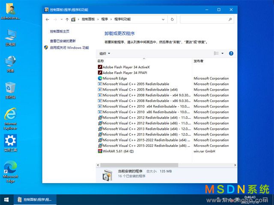Click the Control Panel taskbar button
The image size is (274, 205).
pos(35,199)
